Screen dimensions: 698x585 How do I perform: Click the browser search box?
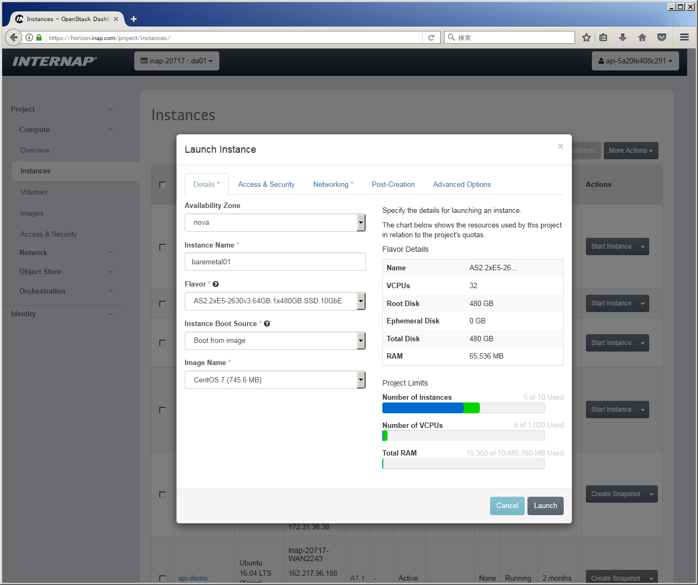click(x=510, y=37)
